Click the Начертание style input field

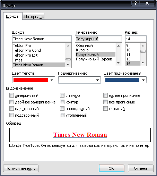click(x=98, y=39)
